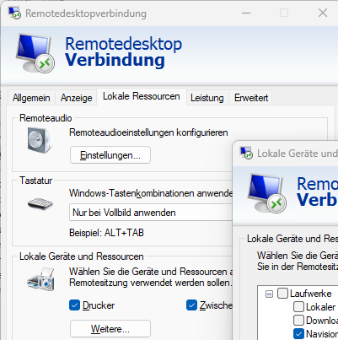Click the Remoteaudio speaker icon
Viewport: 338px width, 340px height.
[40, 140]
